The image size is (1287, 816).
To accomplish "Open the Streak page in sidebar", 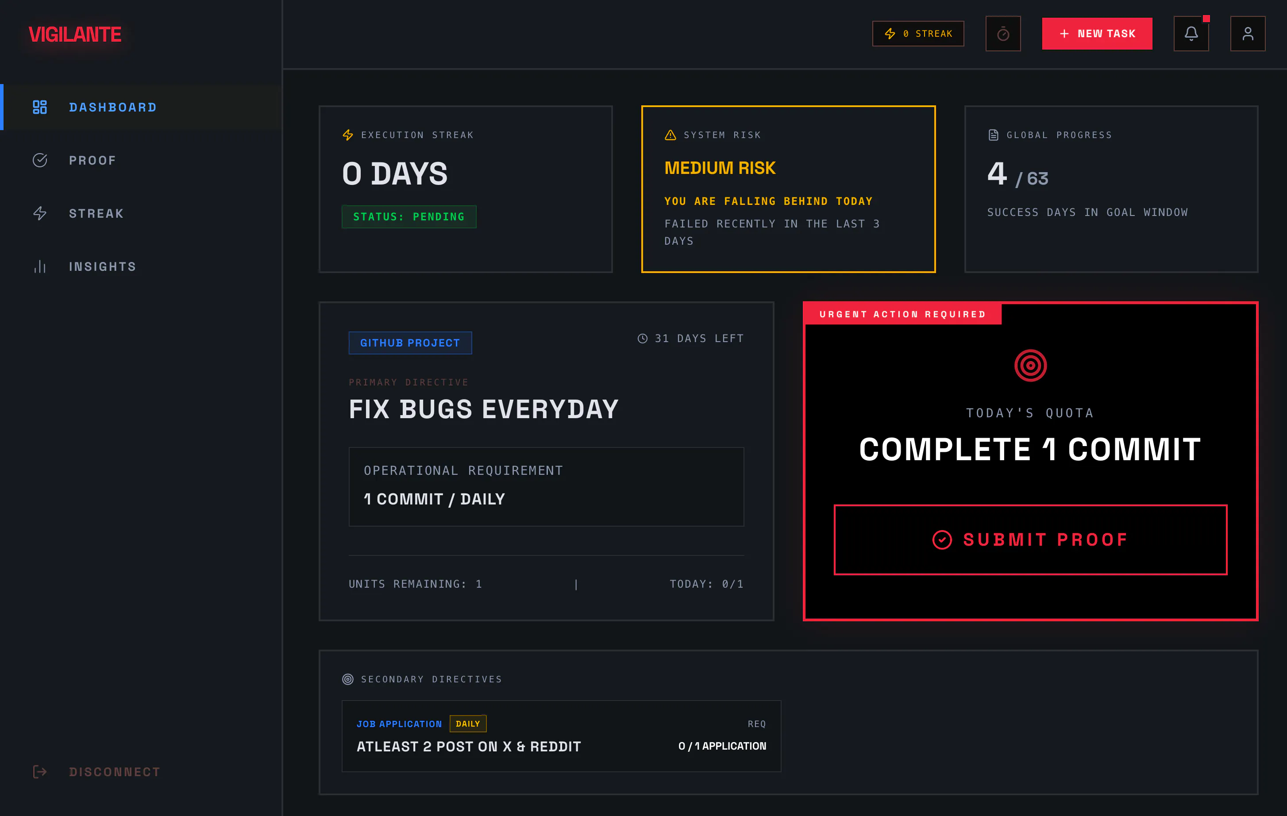I will (x=141, y=213).
